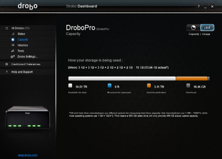222x159 pixels.
Task: Click the drobo logo
Action: coord(28,6)
